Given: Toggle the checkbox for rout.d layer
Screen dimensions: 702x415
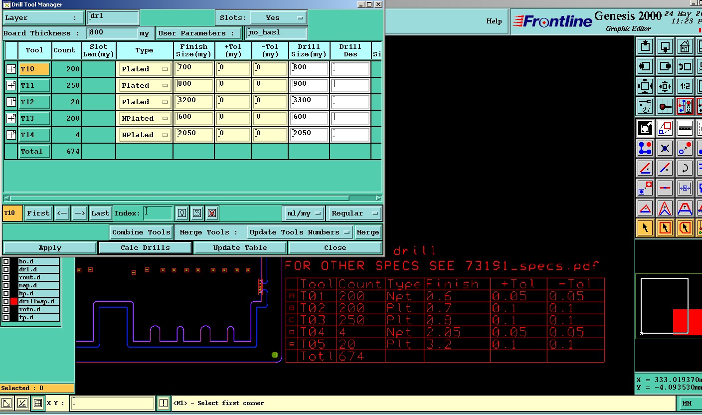Looking at the screenshot, I should (6, 277).
